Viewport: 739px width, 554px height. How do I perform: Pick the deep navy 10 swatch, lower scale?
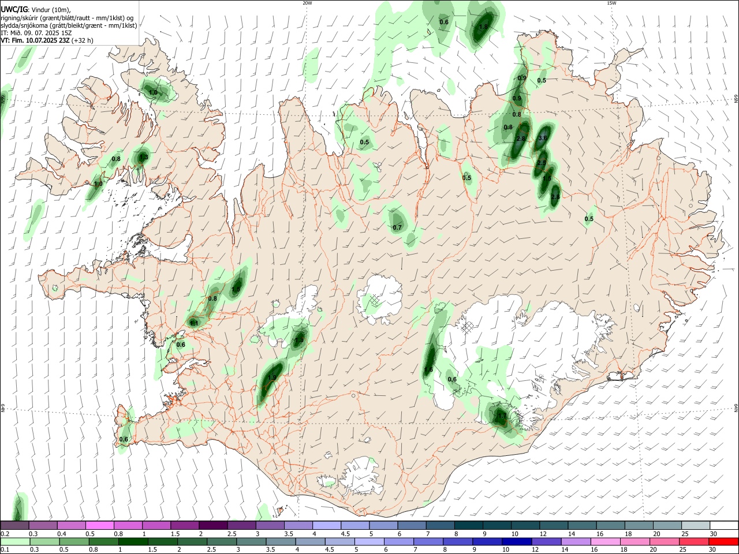516,541
